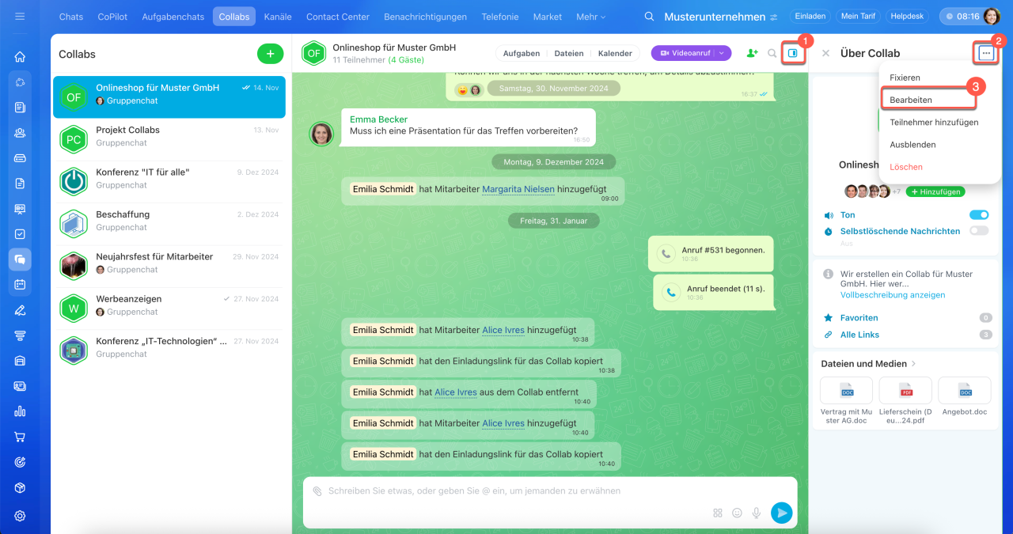Click the attachment paperclip in message box
Viewport: 1013px width, 534px height.
click(317, 490)
